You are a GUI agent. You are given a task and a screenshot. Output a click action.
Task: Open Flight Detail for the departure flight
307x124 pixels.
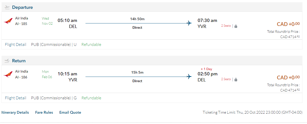(16, 45)
